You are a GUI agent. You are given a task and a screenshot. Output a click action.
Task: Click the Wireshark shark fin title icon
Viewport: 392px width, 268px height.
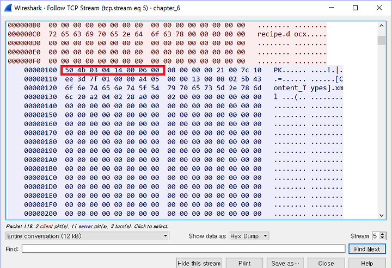(8, 8)
